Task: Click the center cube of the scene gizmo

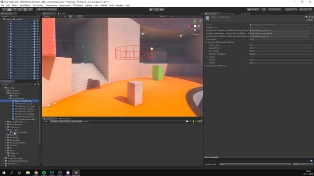Action: pos(195,26)
